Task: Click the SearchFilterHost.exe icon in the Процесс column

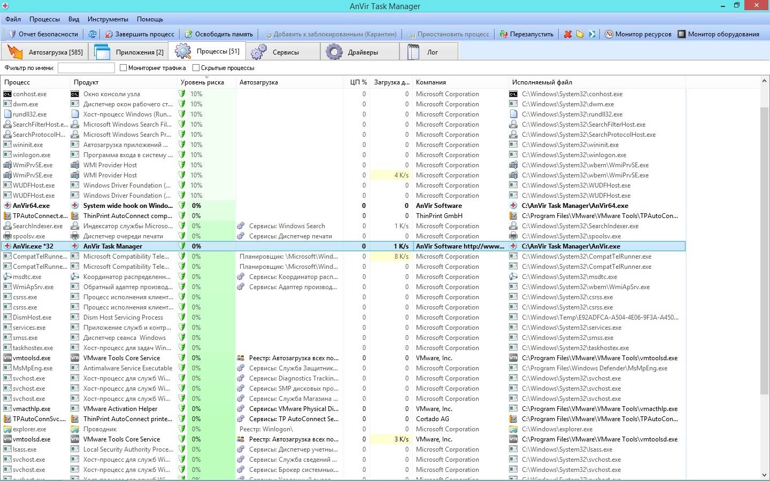Action: (7, 125)
